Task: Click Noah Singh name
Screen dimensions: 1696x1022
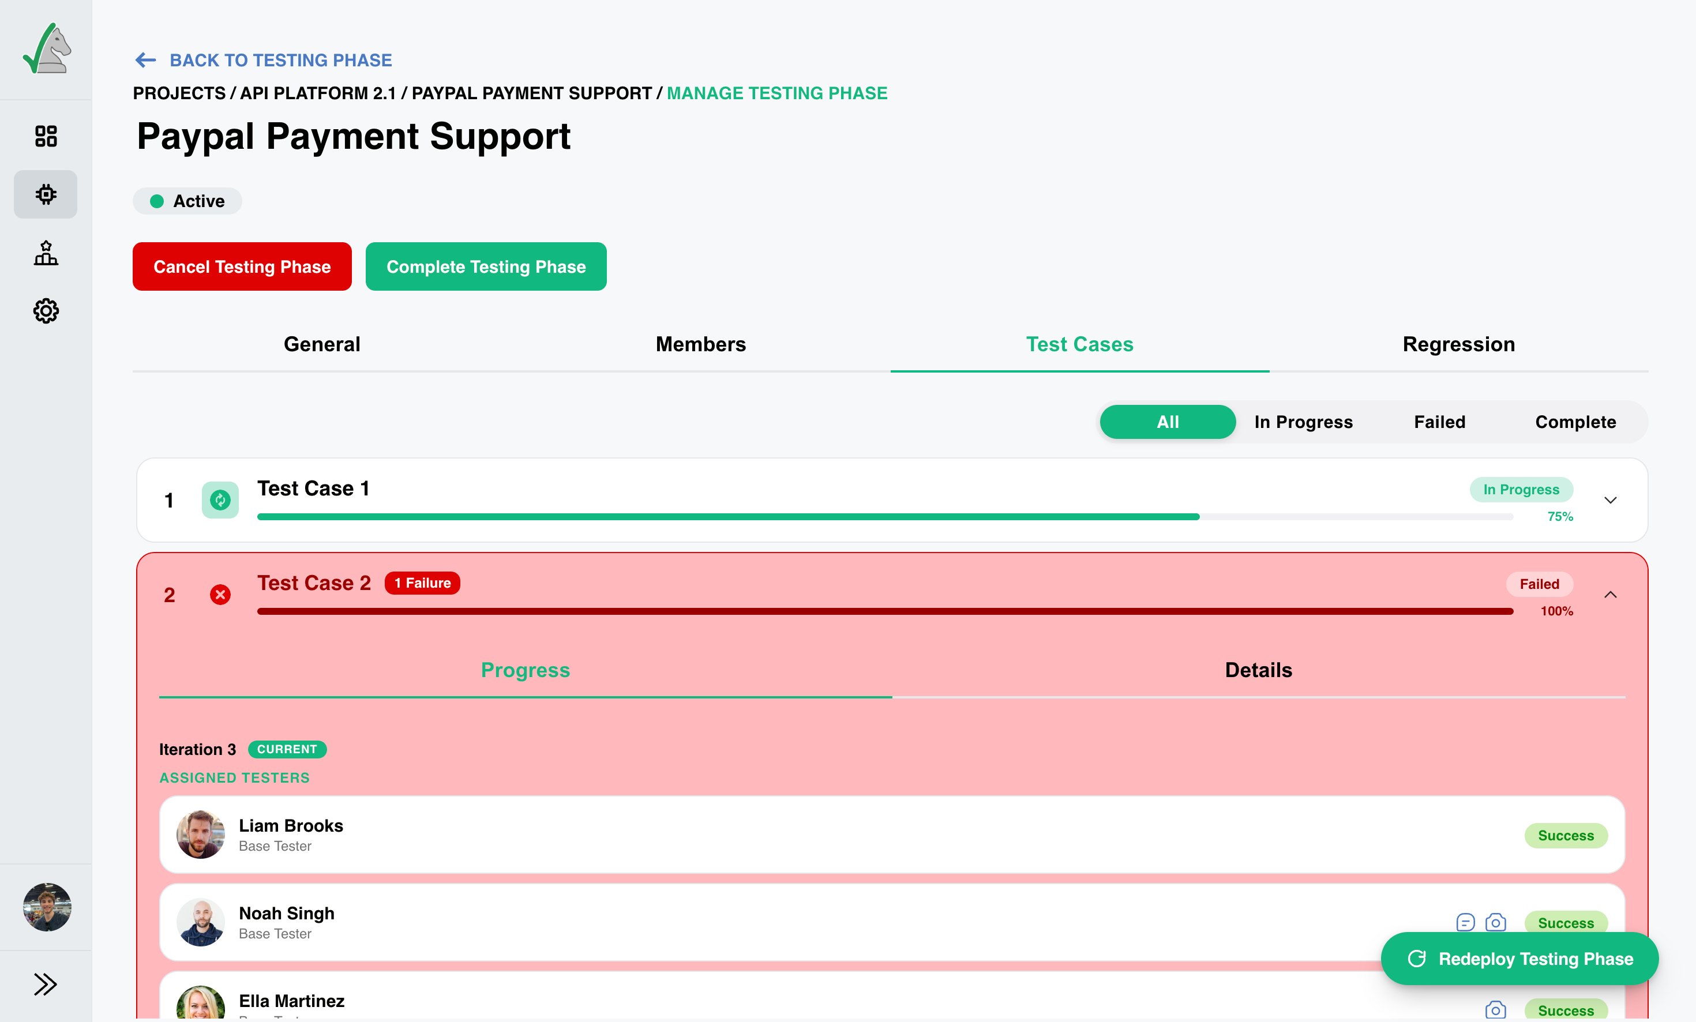Action: tap(286, 913)
